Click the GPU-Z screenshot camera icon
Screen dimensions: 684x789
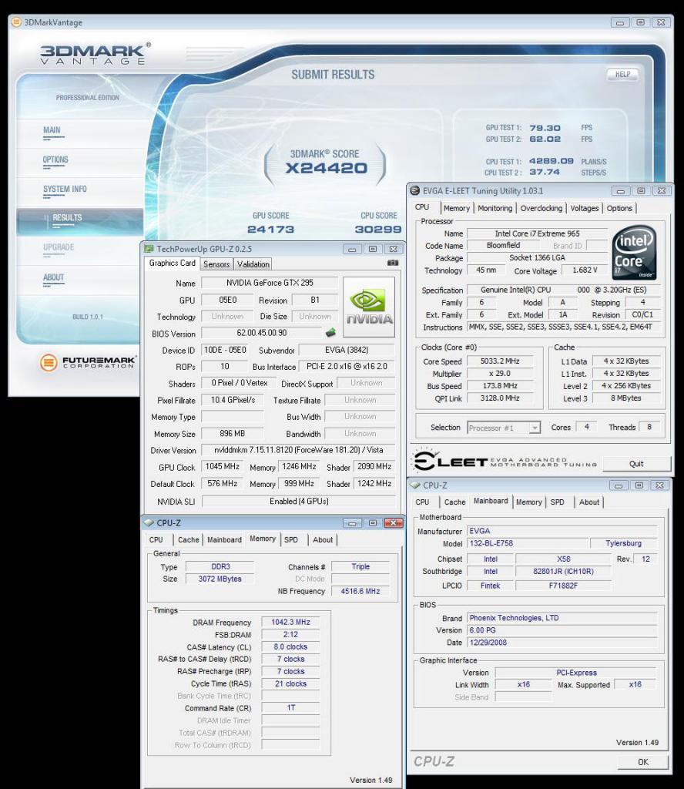point(393,264)
